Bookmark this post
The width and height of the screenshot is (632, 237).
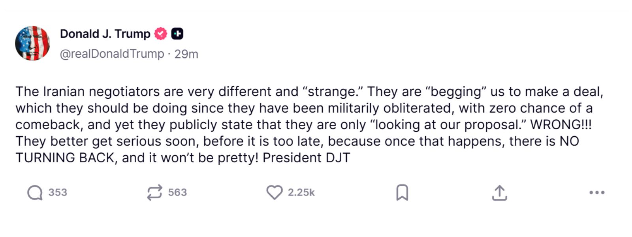[x=402, y=193]
